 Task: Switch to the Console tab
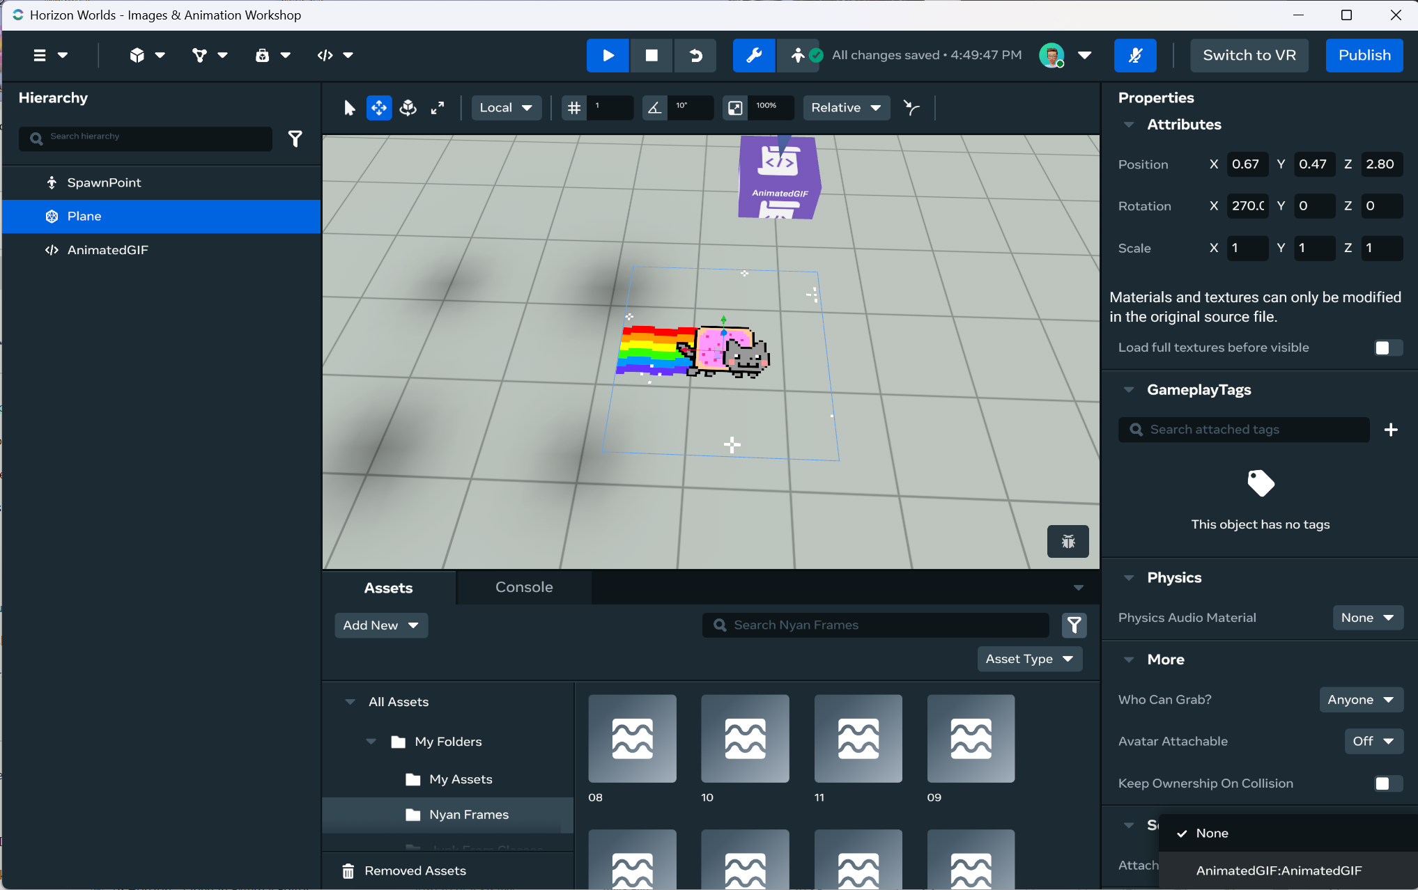pyautogui.click(x=524, y=587)
